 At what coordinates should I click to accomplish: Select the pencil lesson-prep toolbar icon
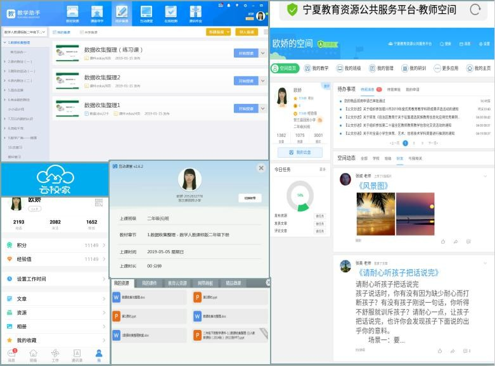122,14
